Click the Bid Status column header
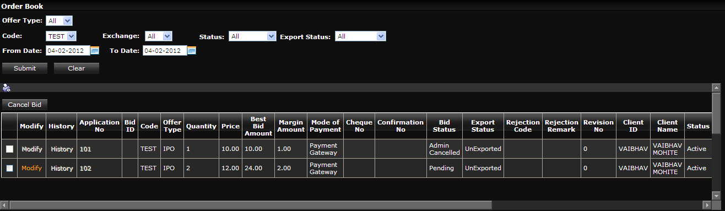The image size is (725, 211). click(444, 126)
